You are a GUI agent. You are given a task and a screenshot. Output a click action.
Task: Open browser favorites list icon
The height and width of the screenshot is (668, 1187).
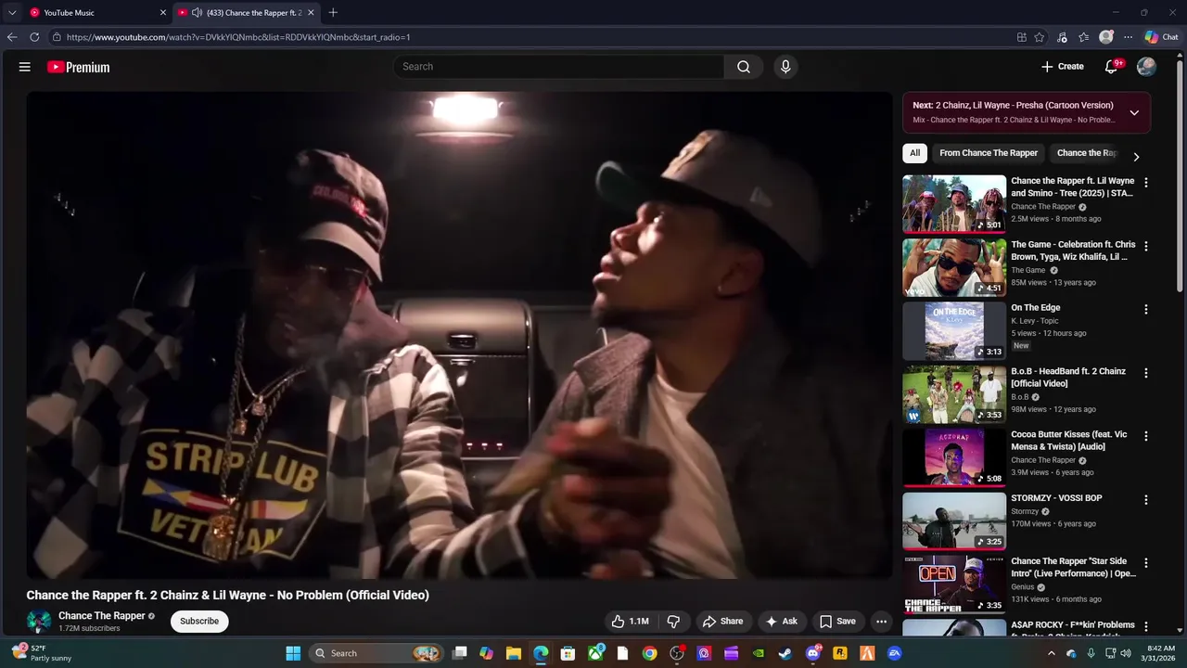coord(1083,37)
